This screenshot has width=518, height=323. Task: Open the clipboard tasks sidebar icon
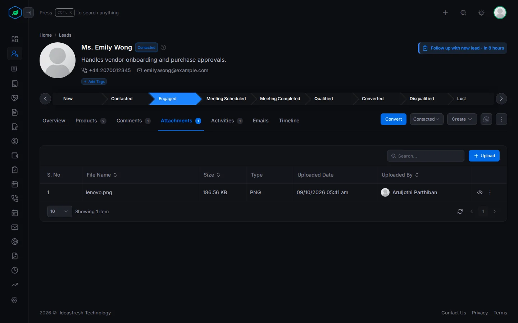click(x=15, y=170)
